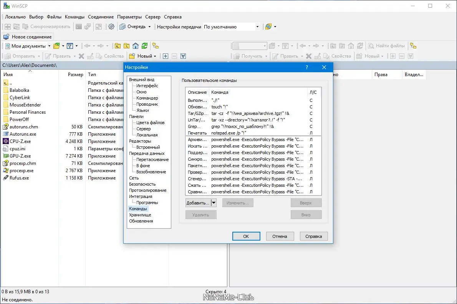Sort commands by Описание column header
457x304 pixels.
click(197, 92)
